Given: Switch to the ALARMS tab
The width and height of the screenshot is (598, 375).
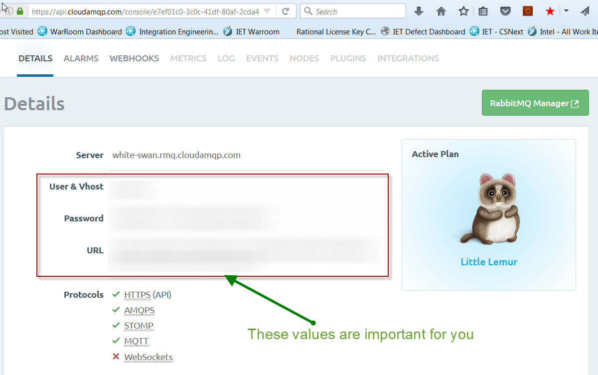Looking at the screenshot, I should [x=81, y=58].
